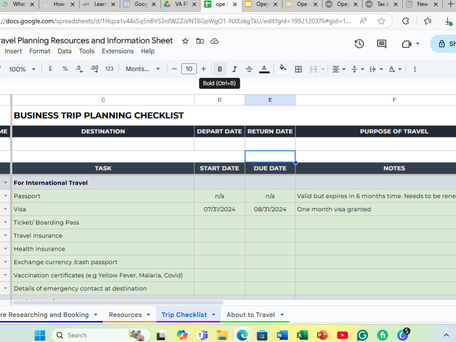Format as percent icon

(x=65, y=69)
